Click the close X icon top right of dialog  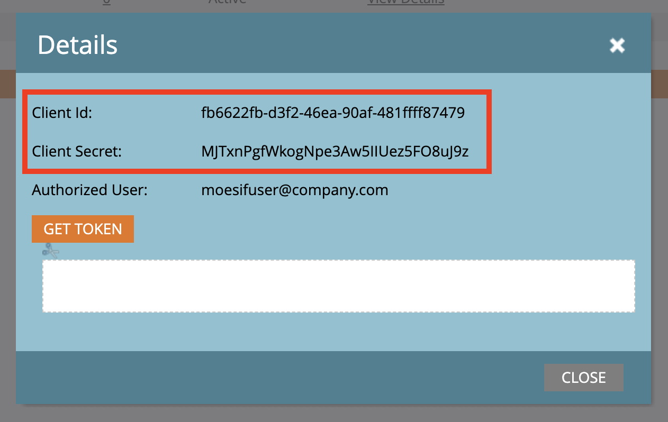[x=617, y=45]
